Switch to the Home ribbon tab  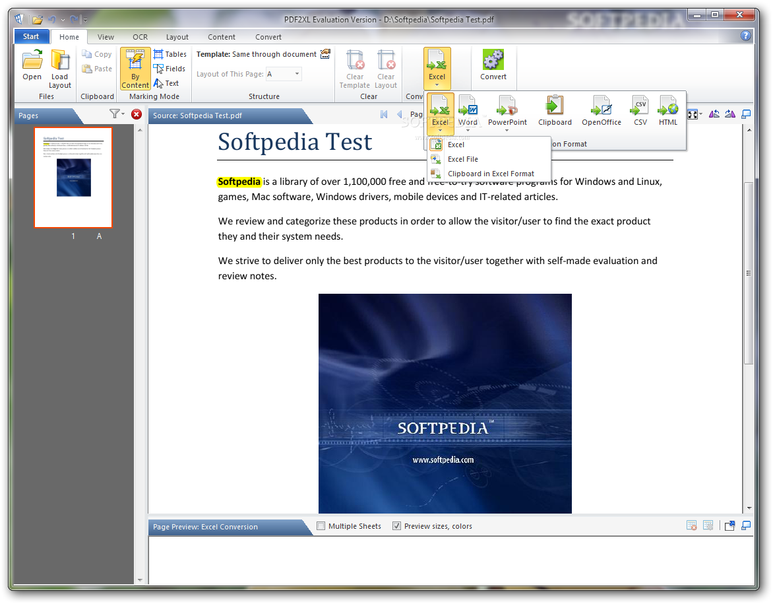point(69,37)
